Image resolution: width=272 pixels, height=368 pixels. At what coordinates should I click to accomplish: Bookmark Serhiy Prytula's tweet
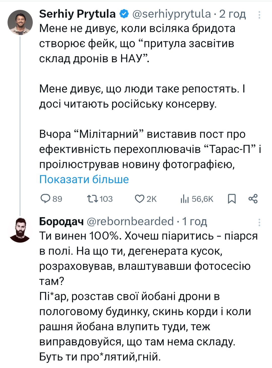[232, 199]
